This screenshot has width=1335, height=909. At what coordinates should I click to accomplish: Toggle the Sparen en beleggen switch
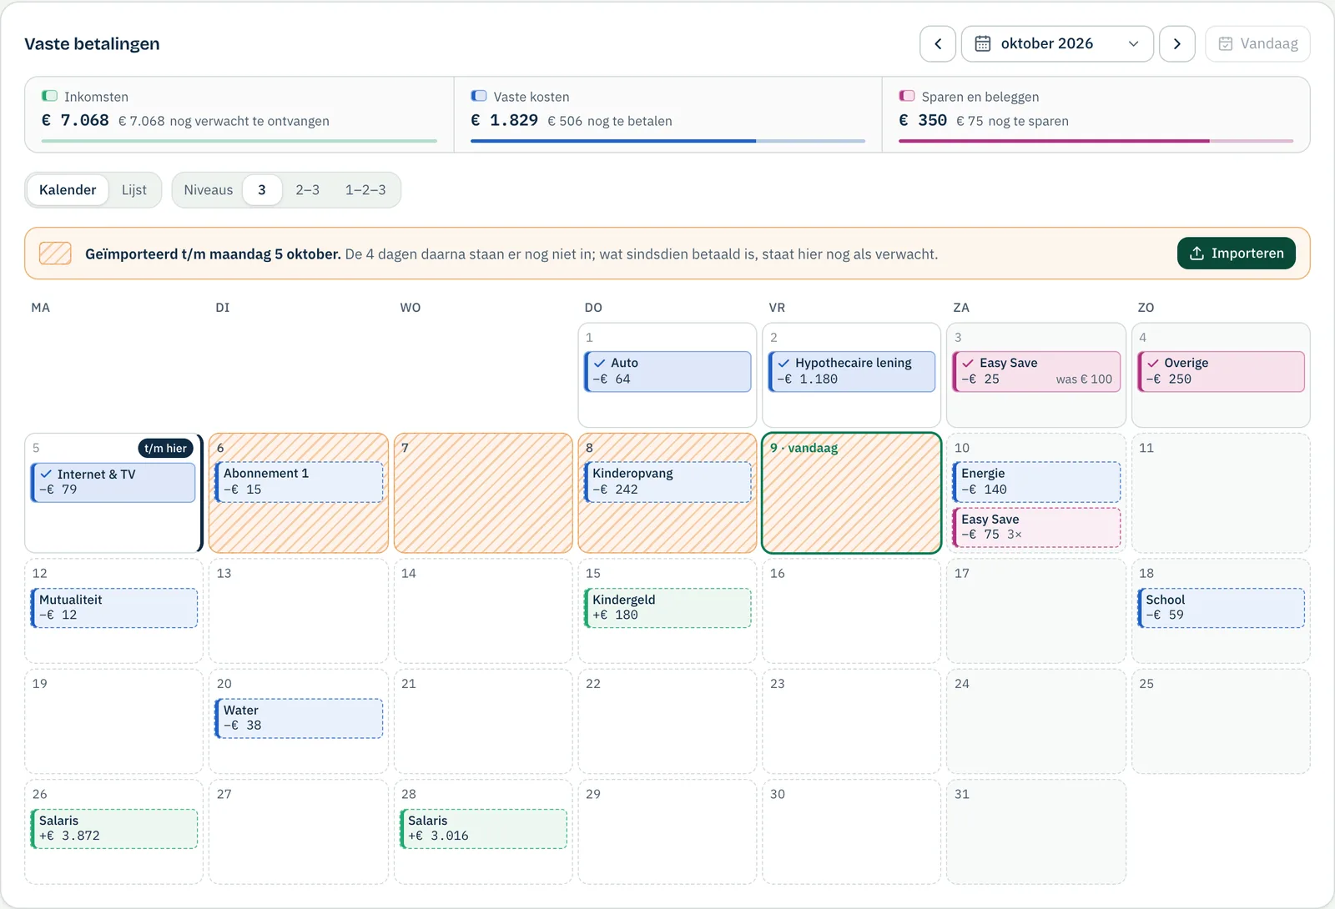click(x=907, y=96)
